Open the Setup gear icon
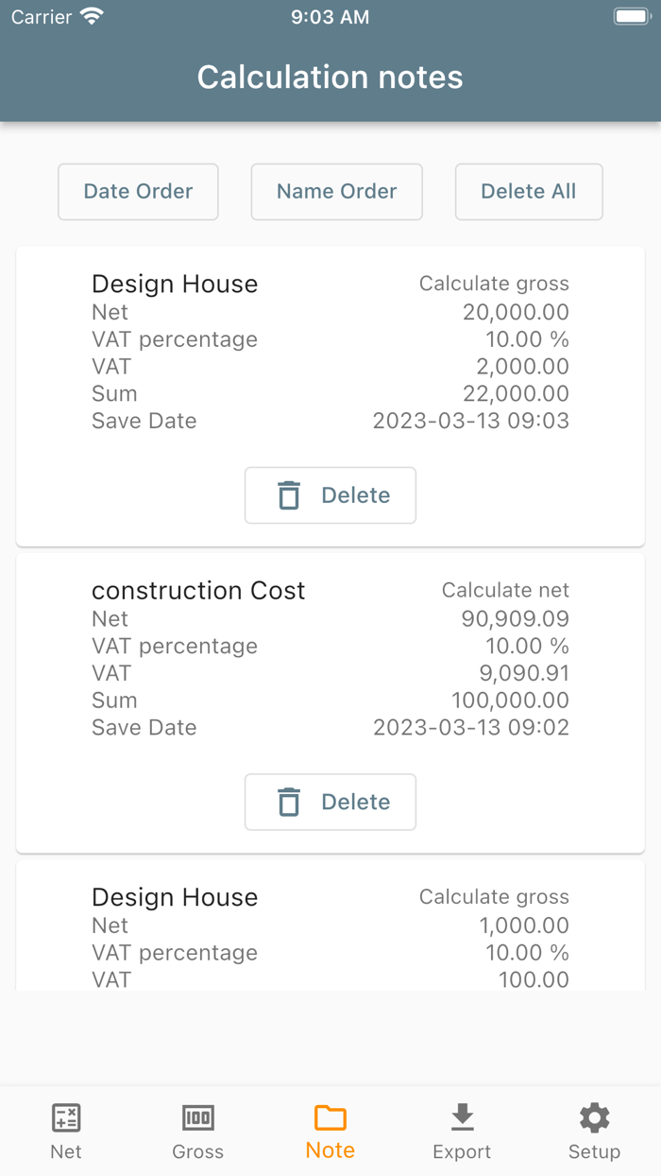 point(594,1116)
